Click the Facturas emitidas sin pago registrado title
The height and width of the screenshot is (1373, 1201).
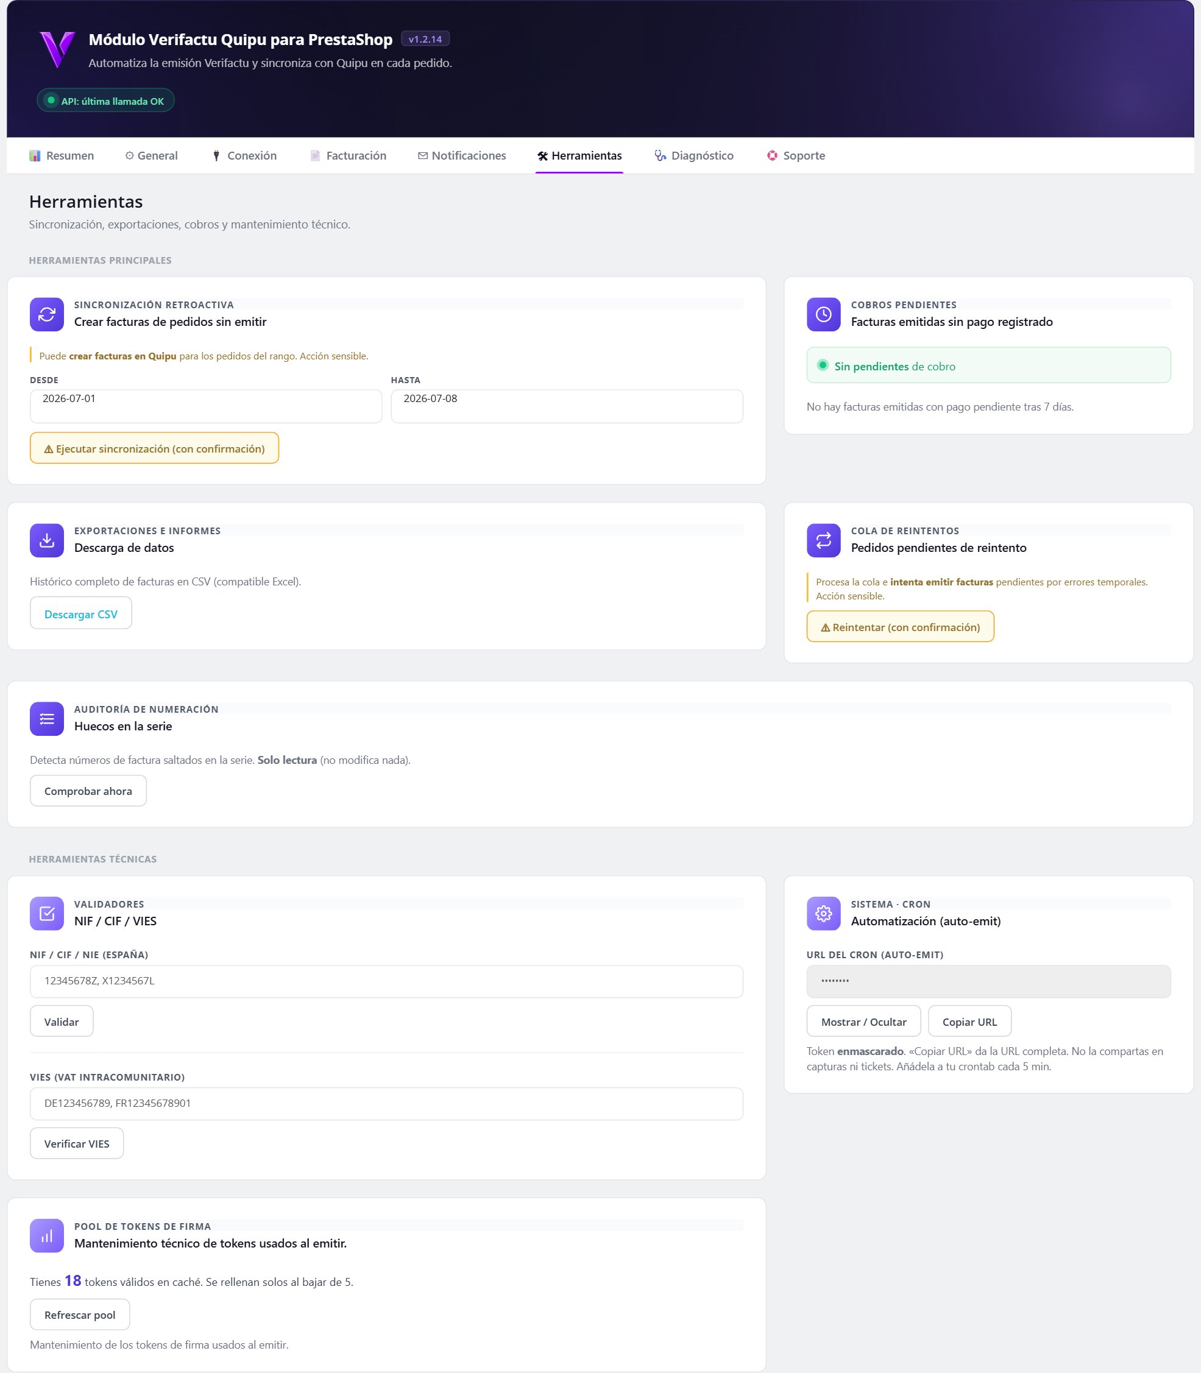click(952, 322)
